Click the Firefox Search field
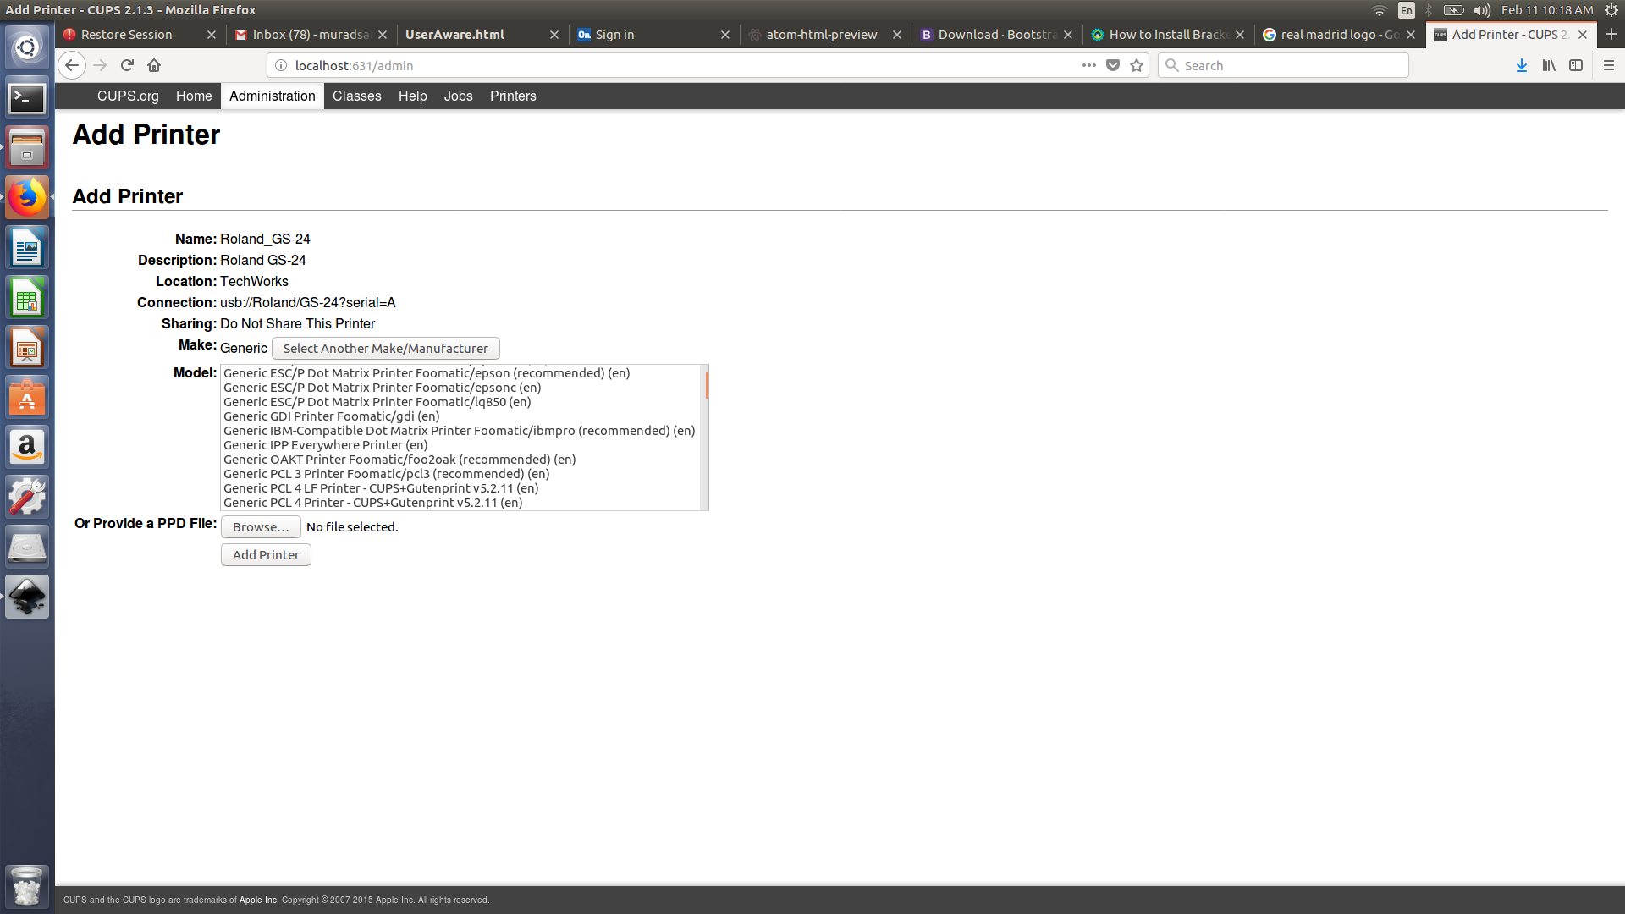This screenshot has height=914, width=1625. pyautogui.click(x=1283, y=65)
